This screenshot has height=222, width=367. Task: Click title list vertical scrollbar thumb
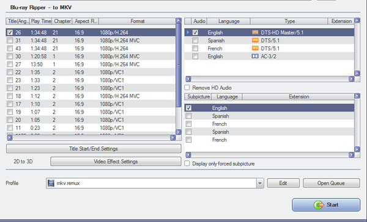click(179, 65)
